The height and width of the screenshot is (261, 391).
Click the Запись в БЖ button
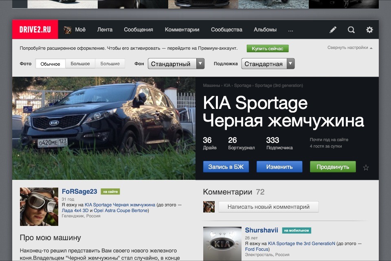pyautogui.click(x=226, y=166)
